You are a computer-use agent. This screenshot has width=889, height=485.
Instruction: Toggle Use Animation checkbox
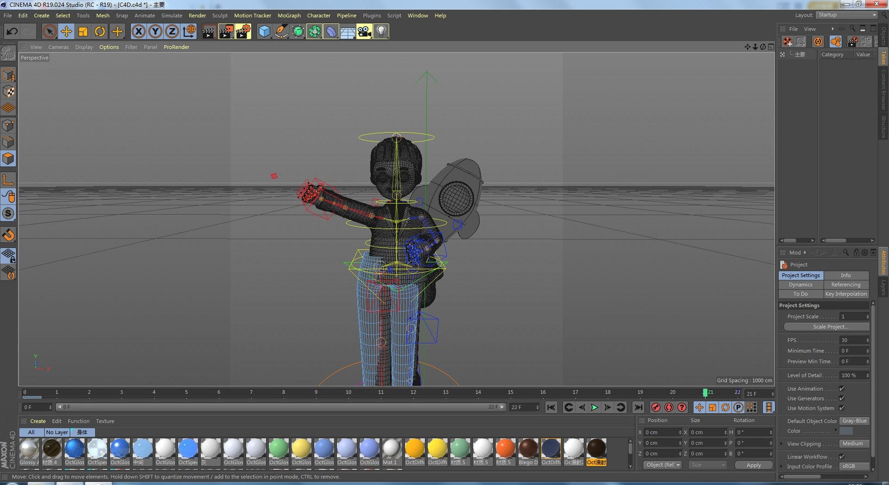tap(842, 389)
